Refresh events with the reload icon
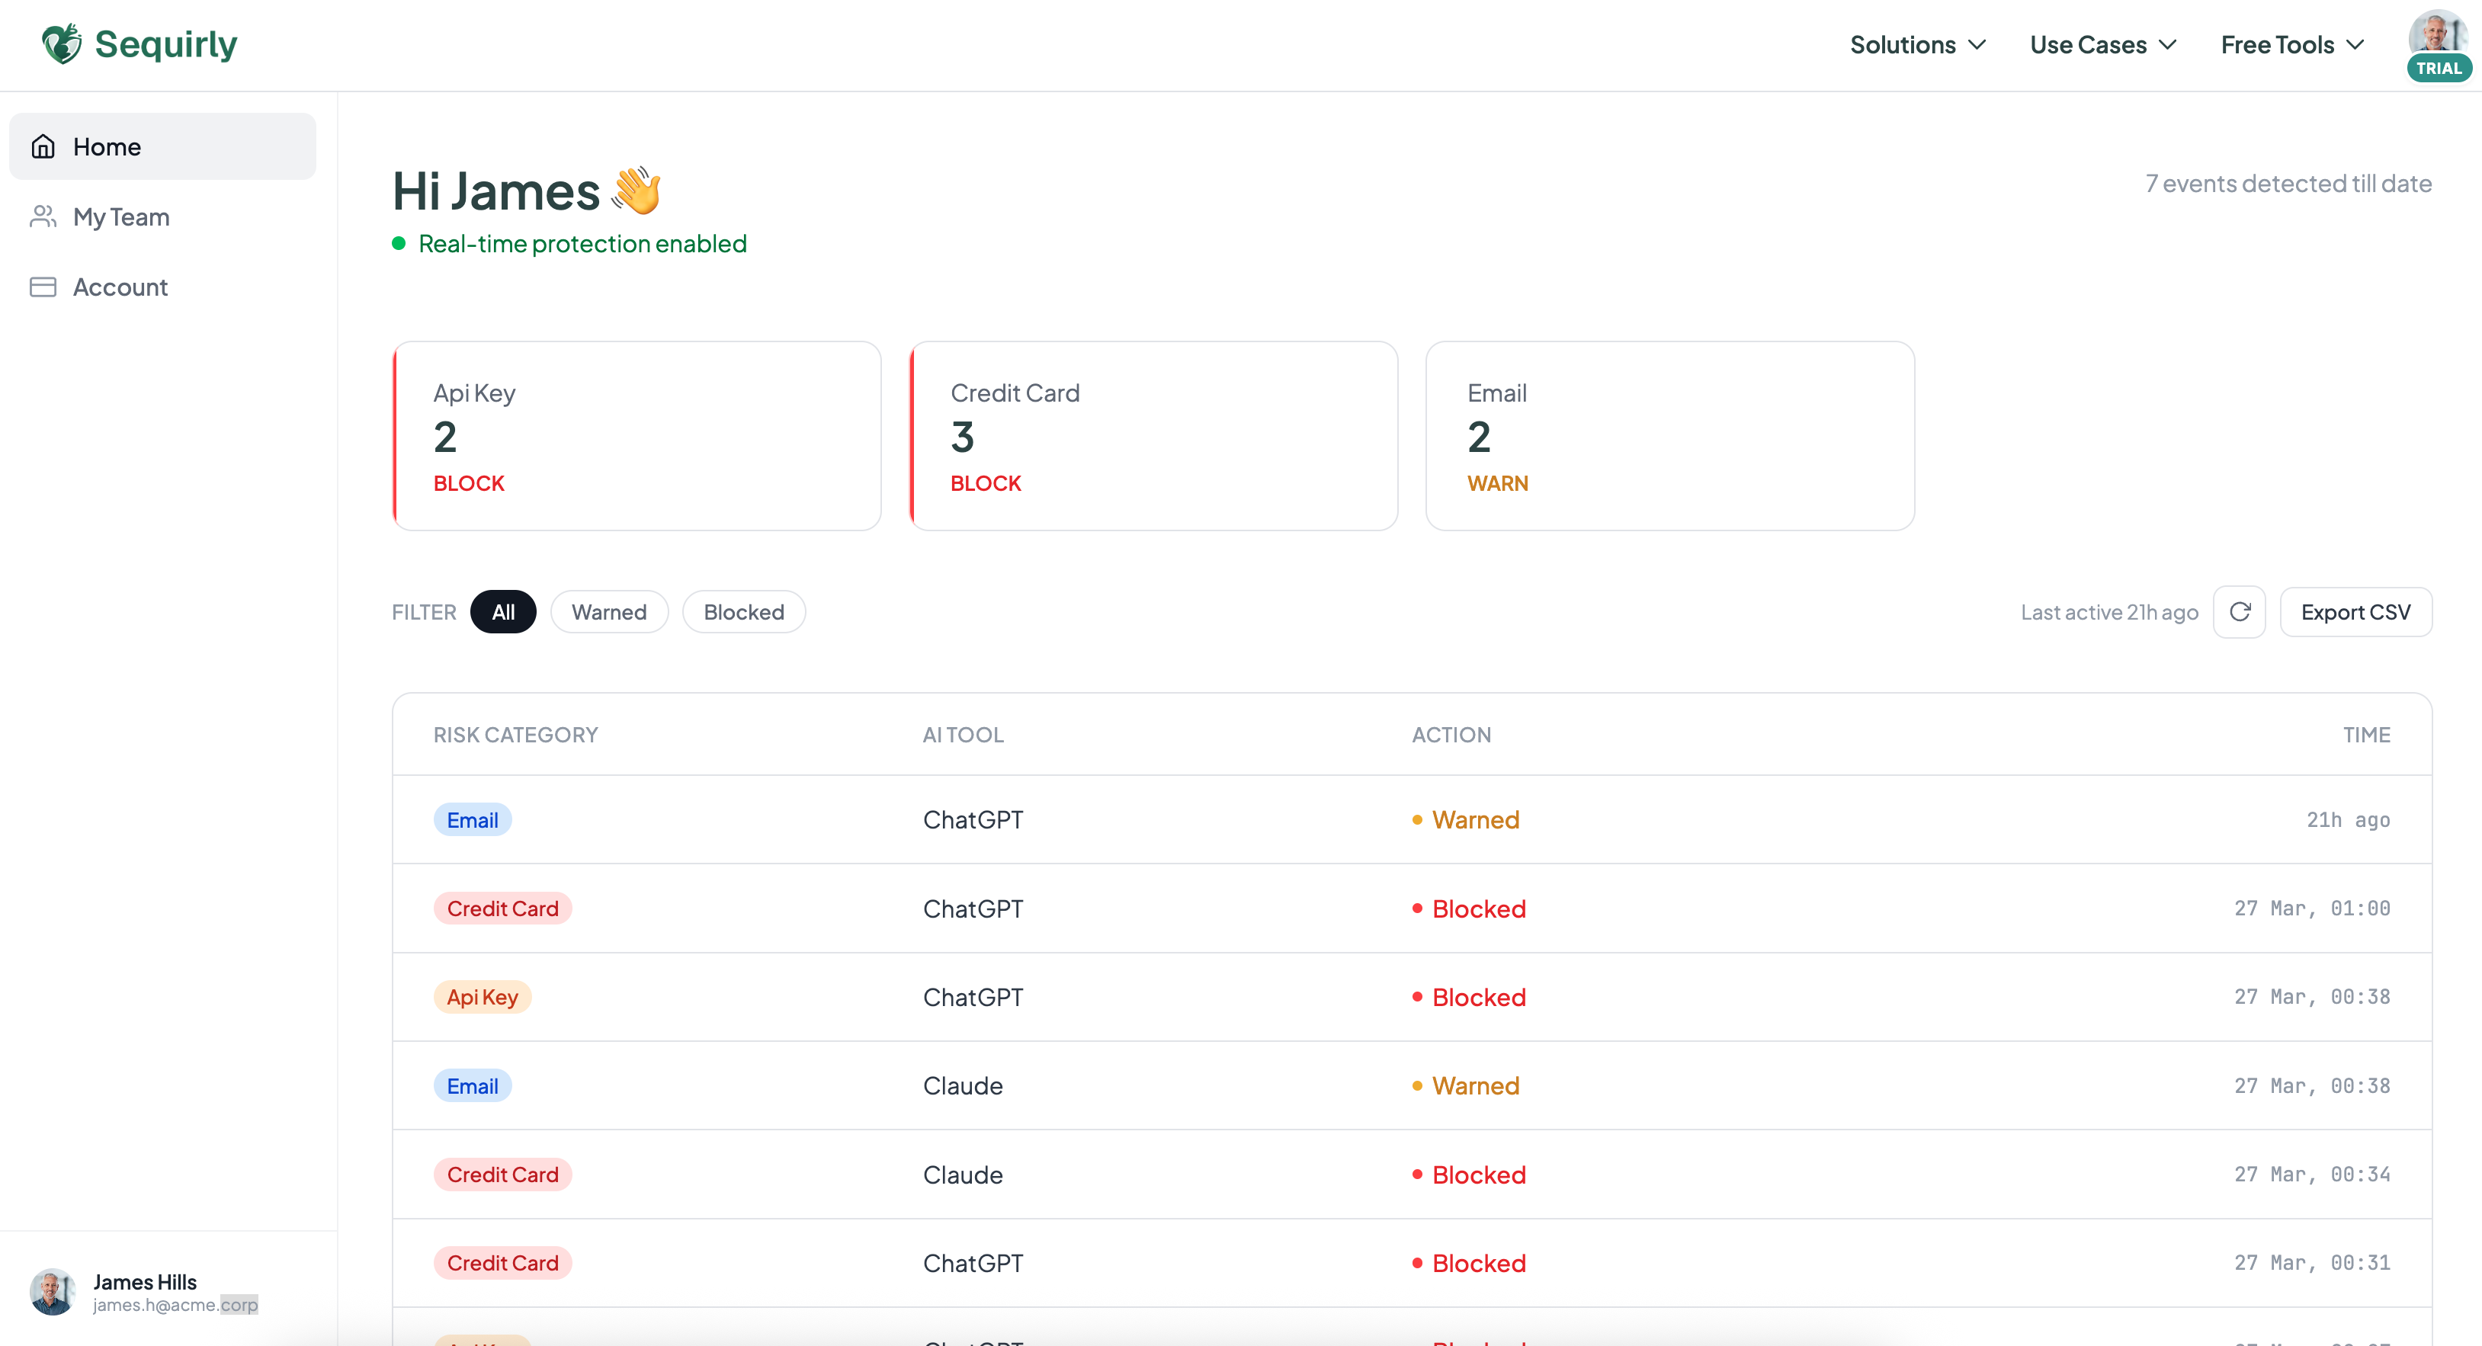Viewport: 2482px width, 1346px height. [2240, 612]
